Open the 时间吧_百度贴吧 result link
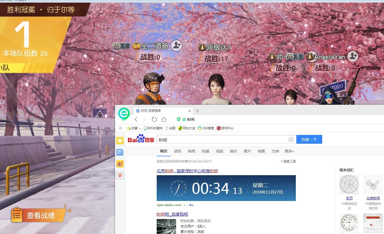The image size is (384, 234). 172,214
